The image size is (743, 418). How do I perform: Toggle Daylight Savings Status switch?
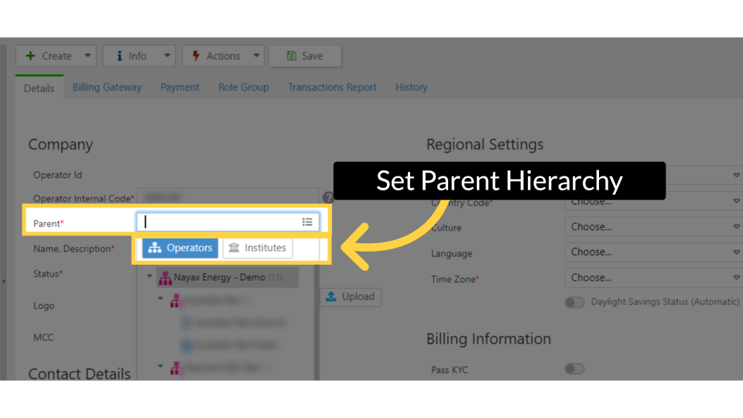point(574,302)
